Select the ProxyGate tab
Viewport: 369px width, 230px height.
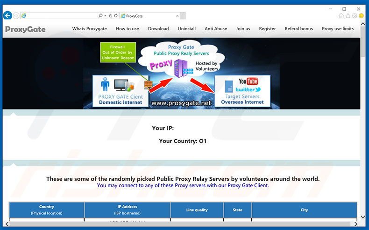(x=149, y=16)
